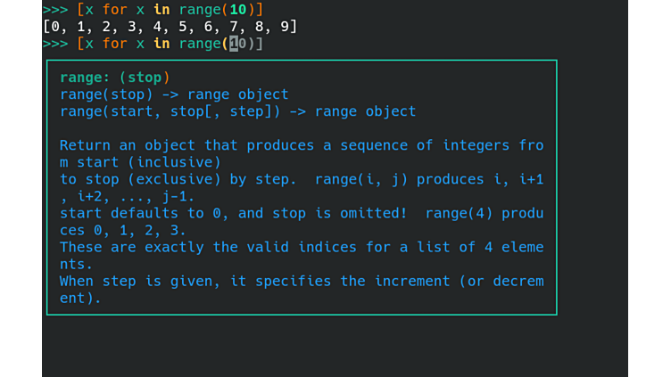Click the >>> prompt on the current input line

point(55,44)
